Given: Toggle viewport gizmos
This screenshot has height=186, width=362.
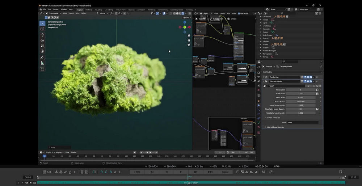Looking at the screenshot, I should point(157,13).
